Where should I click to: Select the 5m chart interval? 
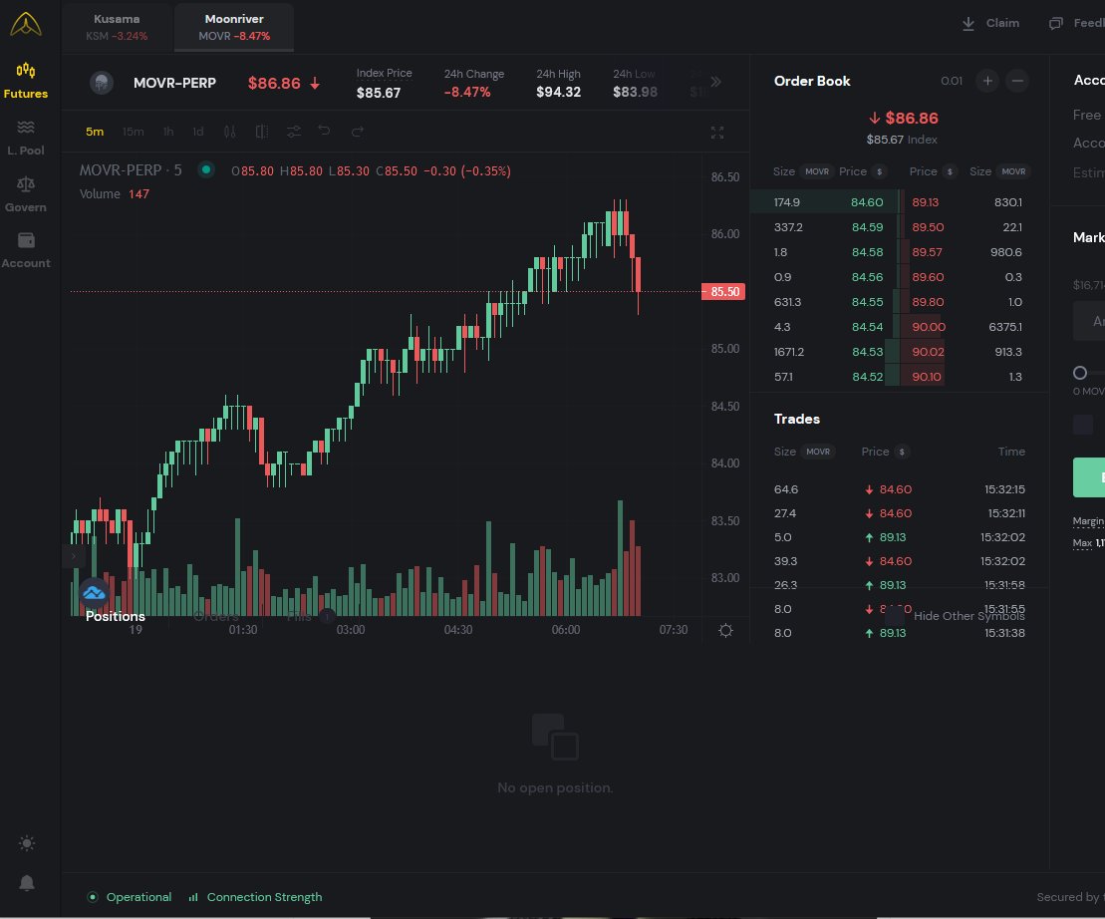[x=95, y=132]
